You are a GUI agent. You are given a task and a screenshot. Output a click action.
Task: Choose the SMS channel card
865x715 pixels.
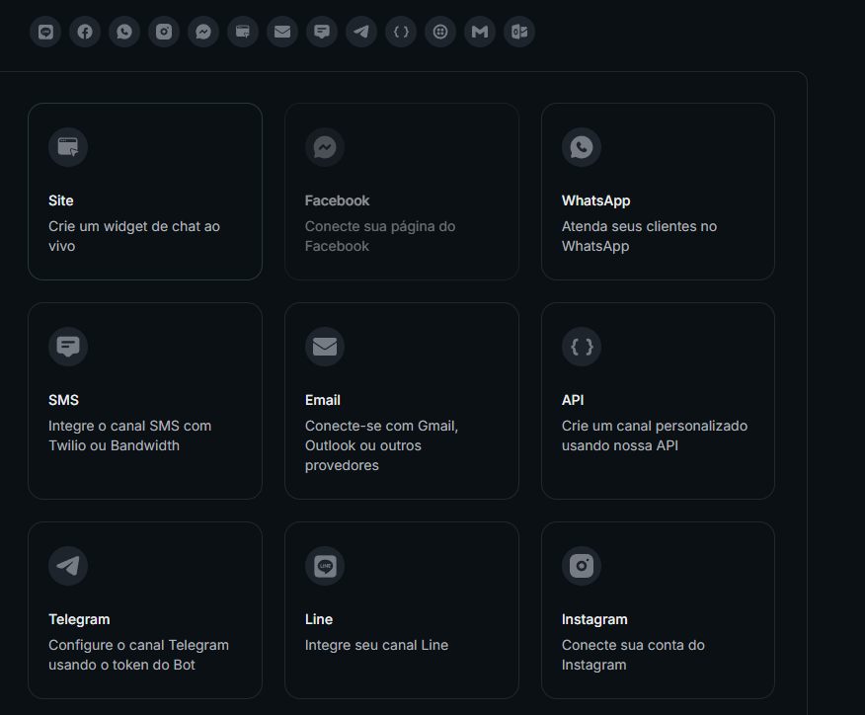point(145,400)
